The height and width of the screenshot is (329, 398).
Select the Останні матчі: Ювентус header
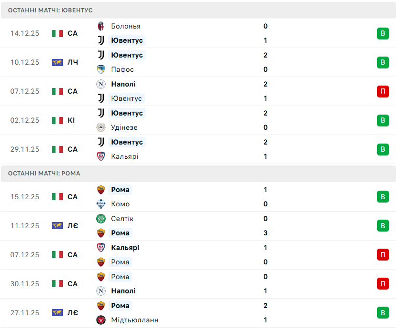[x=50, y=10]
